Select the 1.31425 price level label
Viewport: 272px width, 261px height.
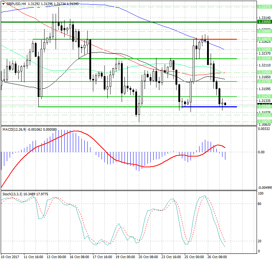pyautogui.click(x=264, y=97)
